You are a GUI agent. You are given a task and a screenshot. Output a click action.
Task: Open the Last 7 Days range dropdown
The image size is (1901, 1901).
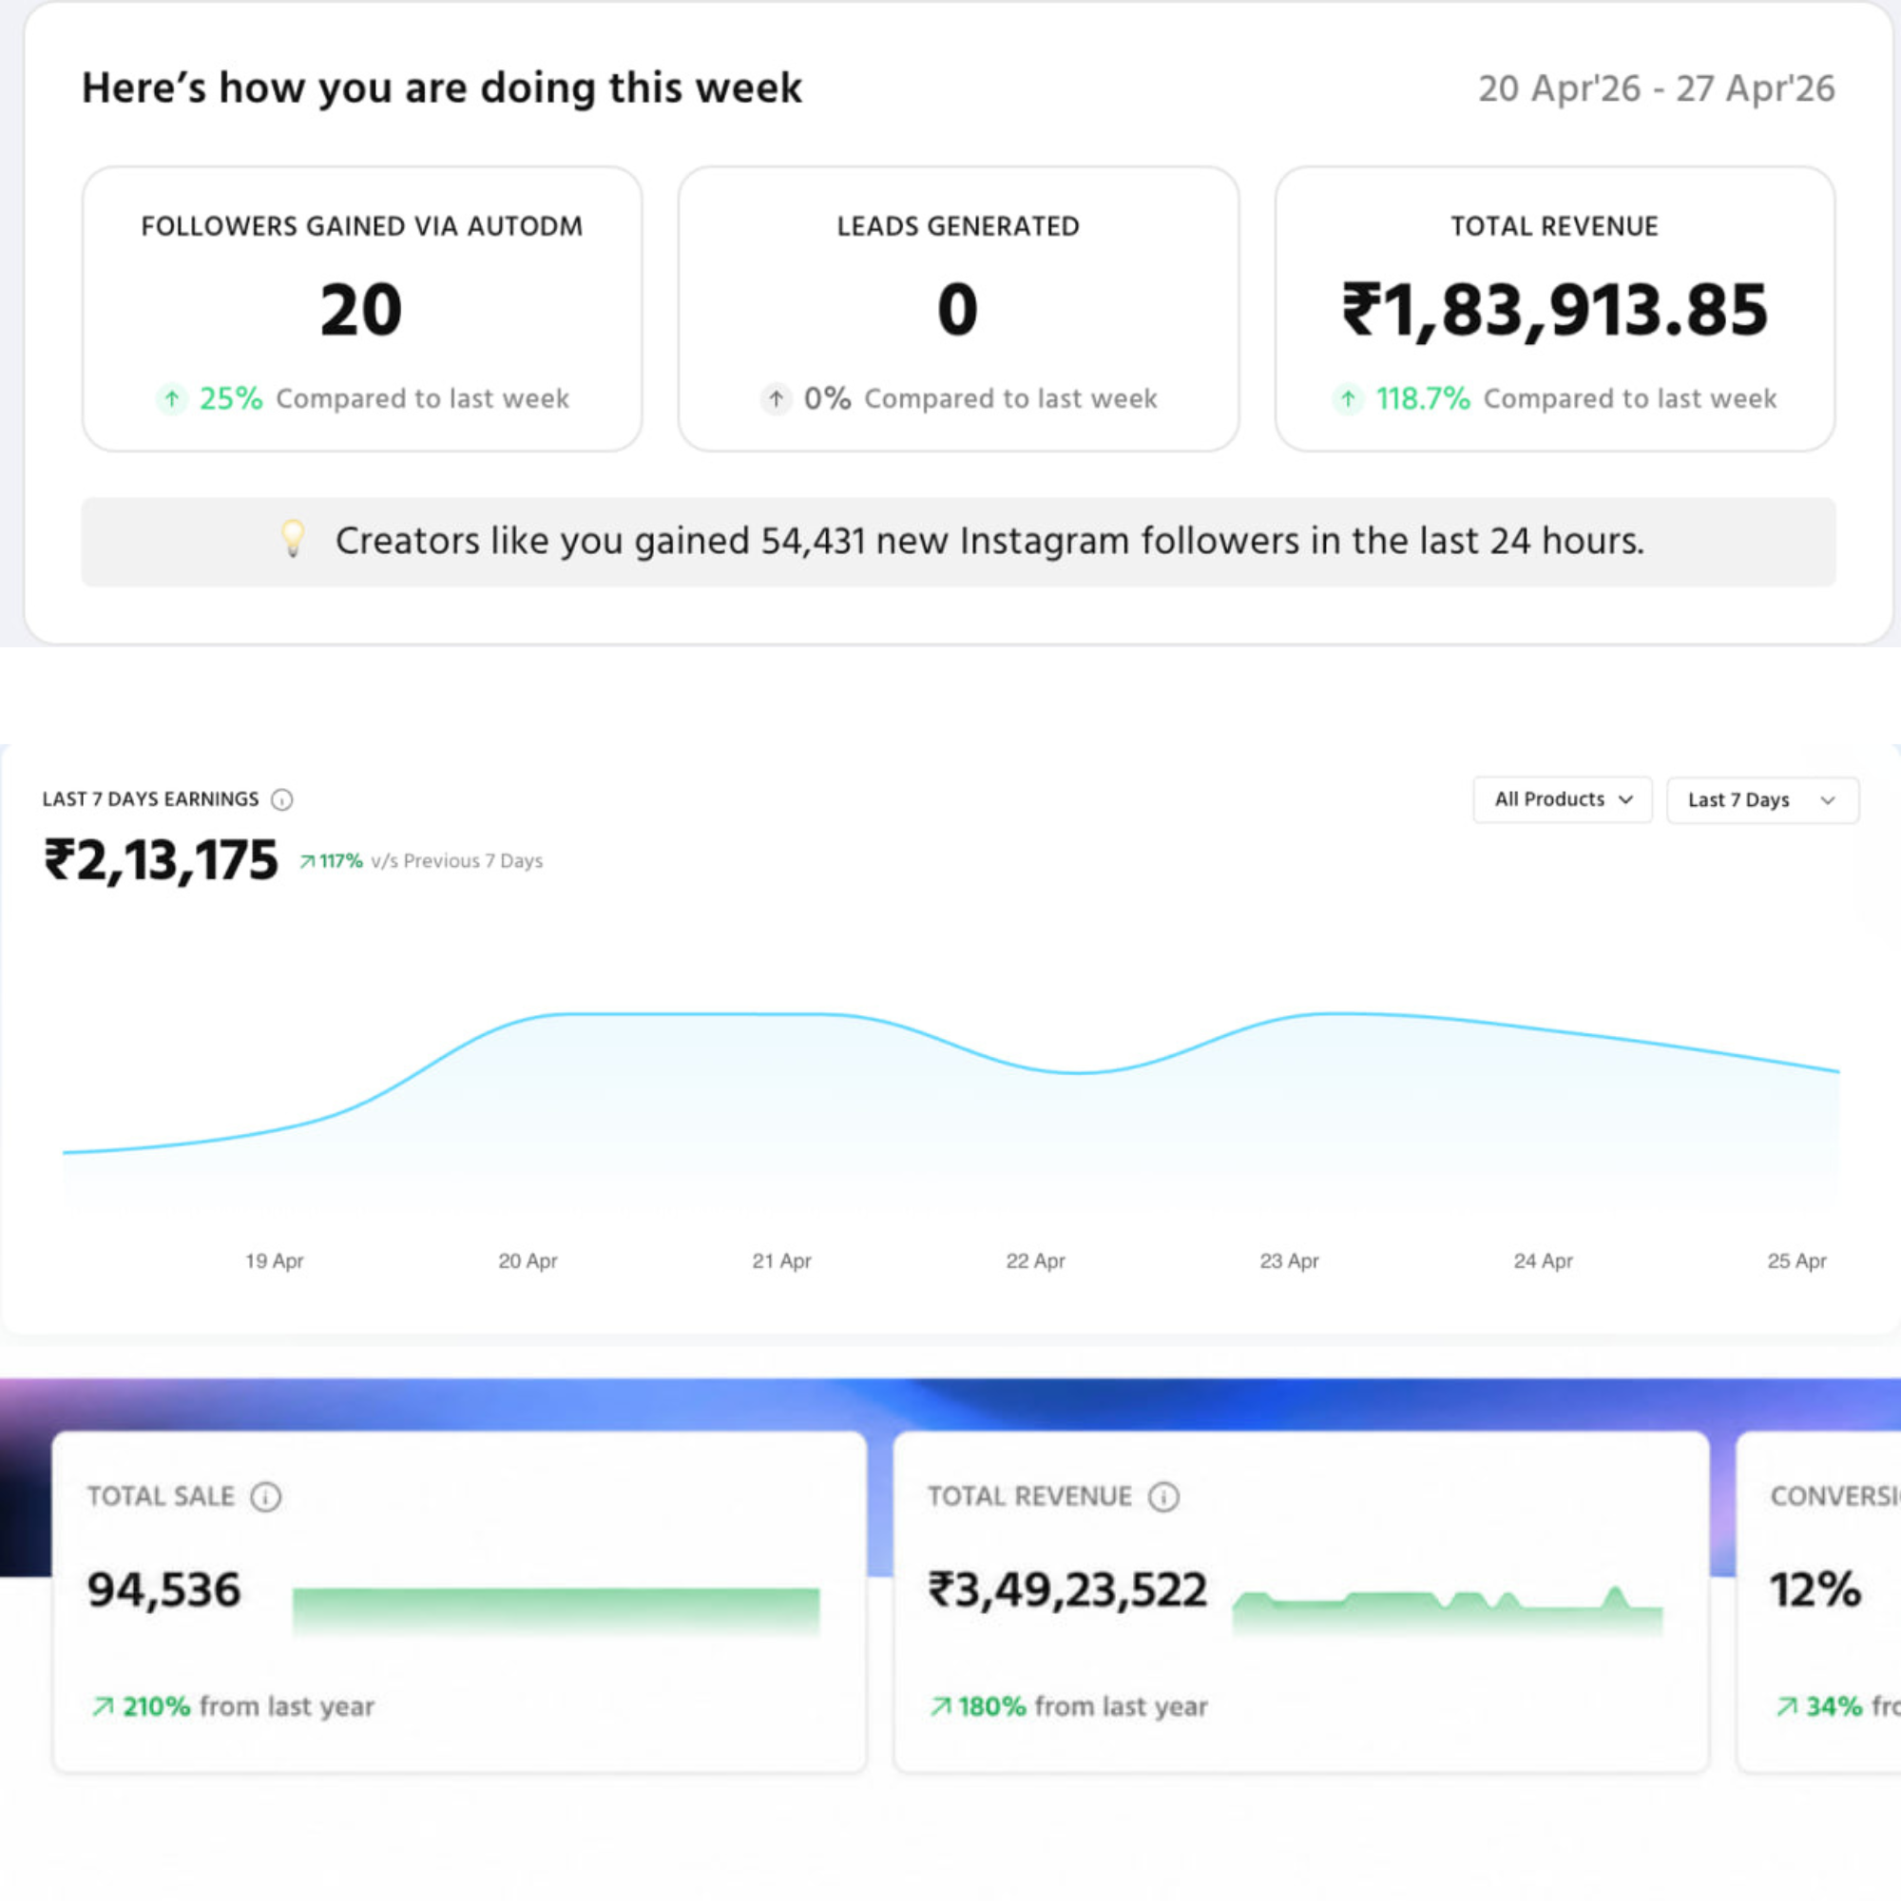[x=1762, y=800]
